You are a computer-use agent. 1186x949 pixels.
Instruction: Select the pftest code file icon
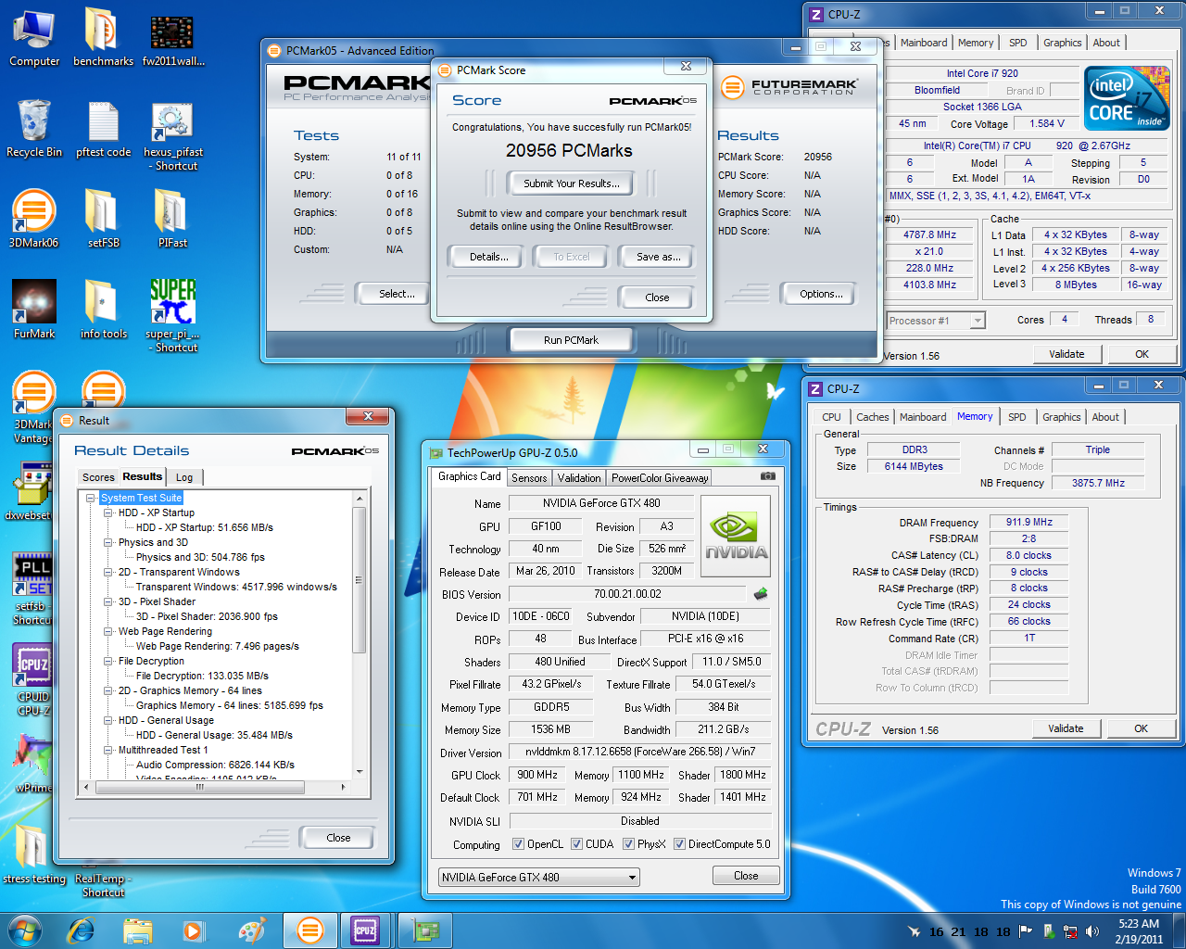click(x=103, y=129)
